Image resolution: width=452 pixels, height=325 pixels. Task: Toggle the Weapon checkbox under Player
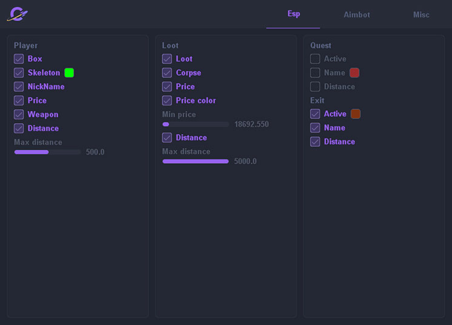click(x=19, y=115)
